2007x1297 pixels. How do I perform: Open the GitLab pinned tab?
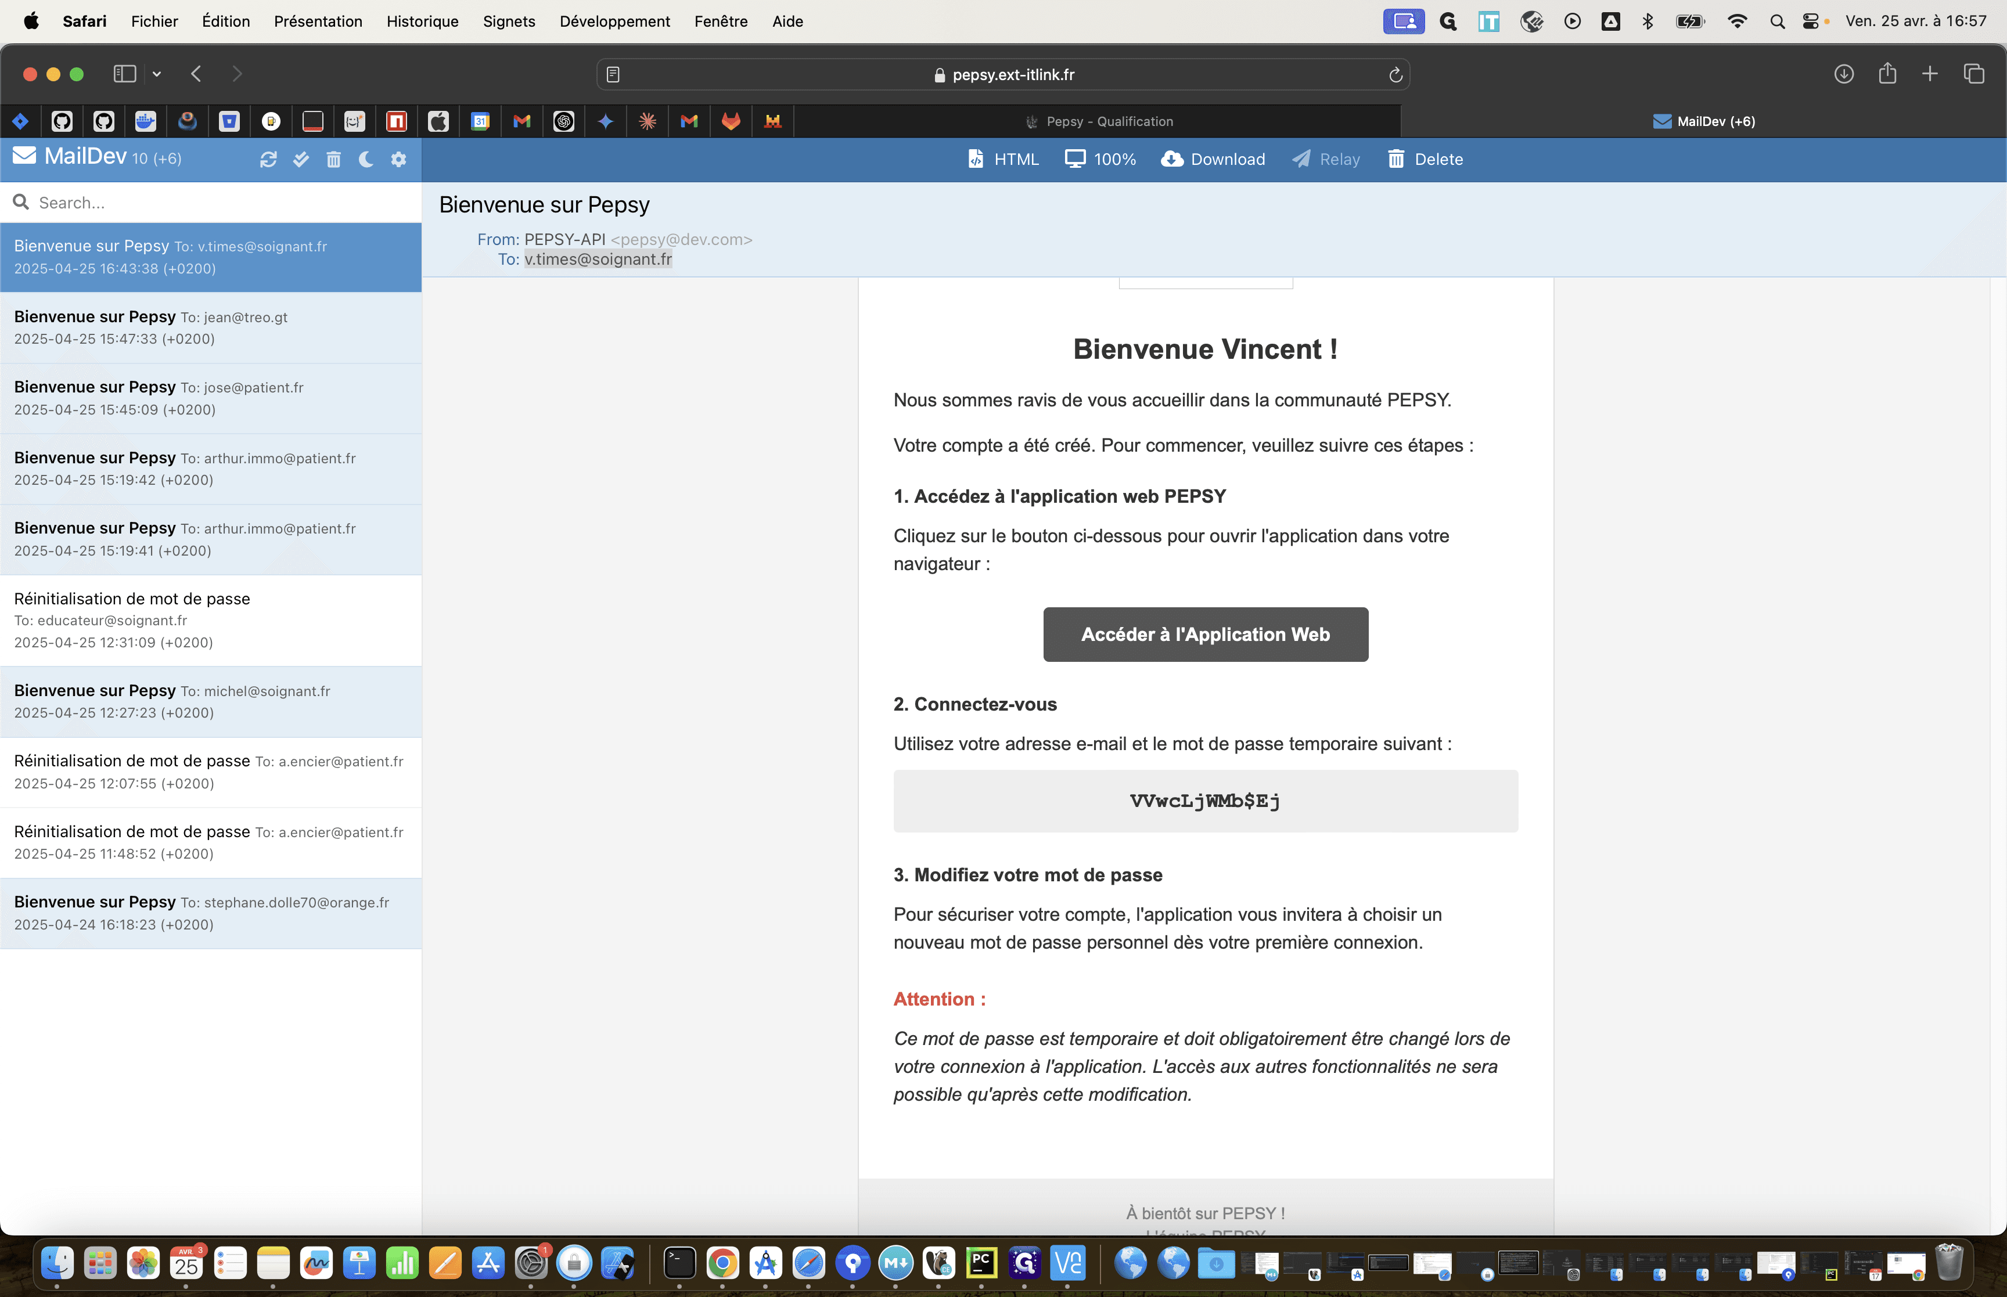point(731,121)
